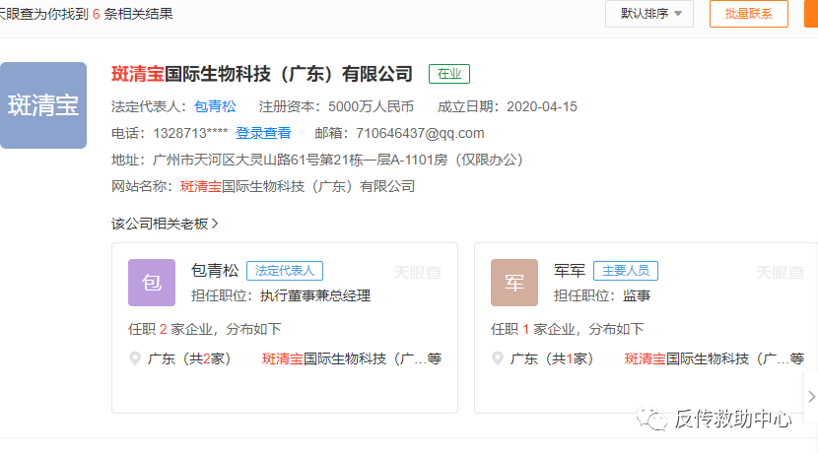Click the 法定代表人 tag badge

point(285,271)
